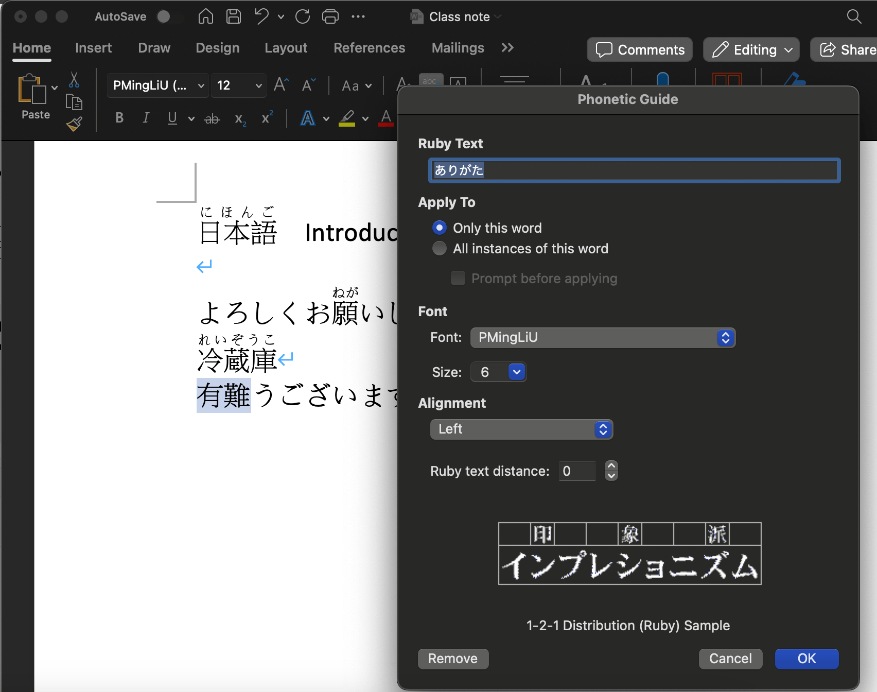Apply Strikethrough formatting
877x692 pixels.
click(x=212, y=119)
